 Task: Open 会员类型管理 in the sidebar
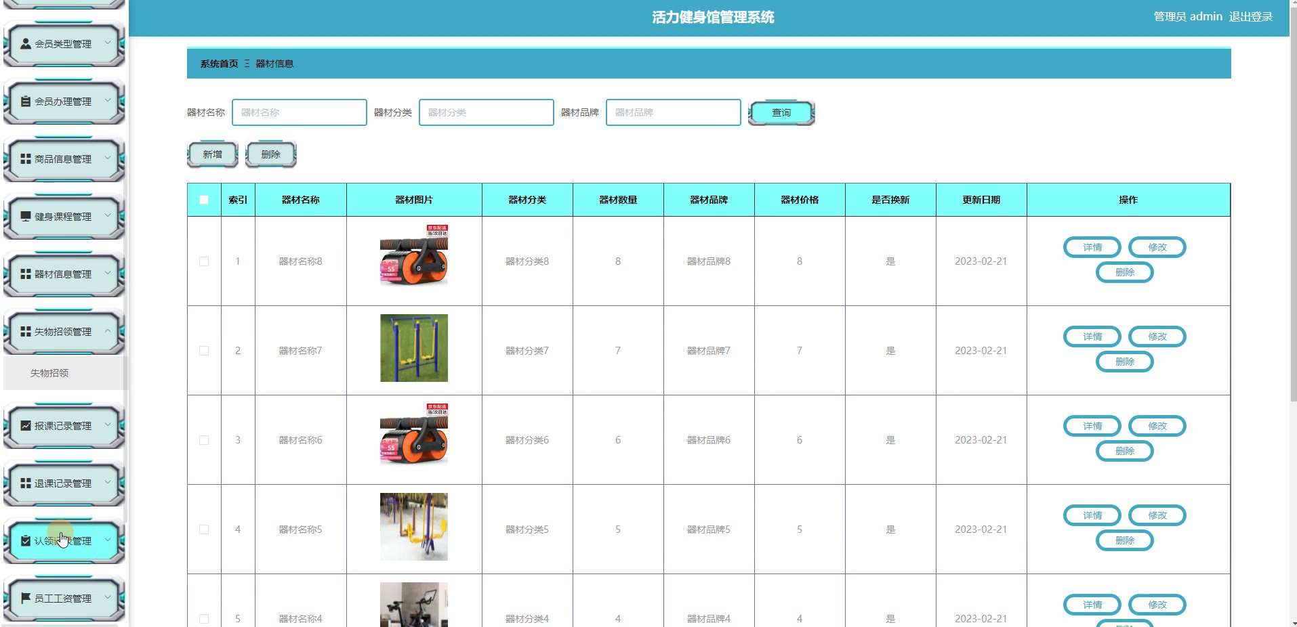(64, 44)
